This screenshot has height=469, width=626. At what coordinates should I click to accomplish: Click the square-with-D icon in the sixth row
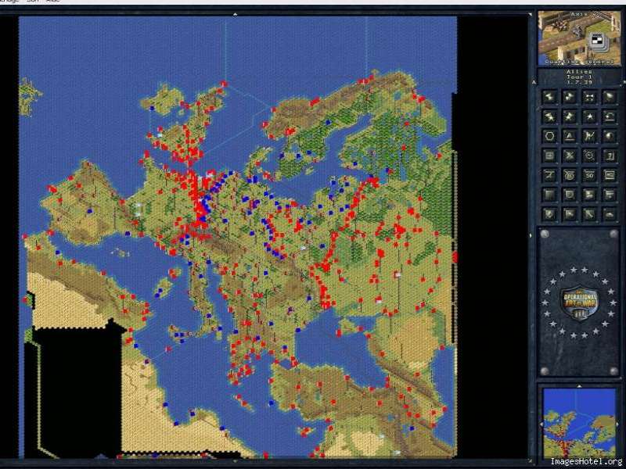coord(570,195)
